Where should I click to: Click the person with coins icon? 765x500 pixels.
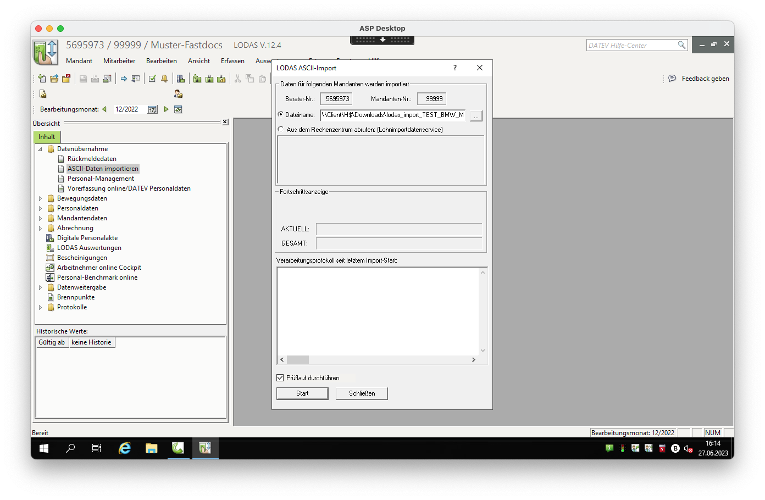(178, 94)
